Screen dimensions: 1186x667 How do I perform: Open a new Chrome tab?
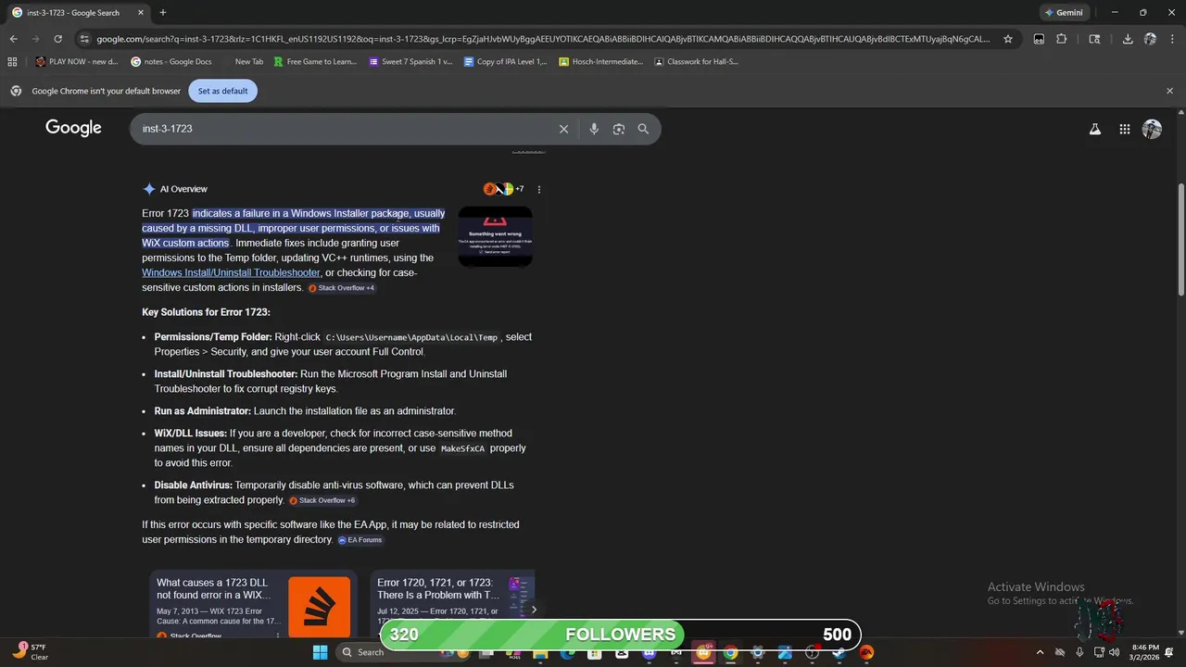[x=163, y=13]
